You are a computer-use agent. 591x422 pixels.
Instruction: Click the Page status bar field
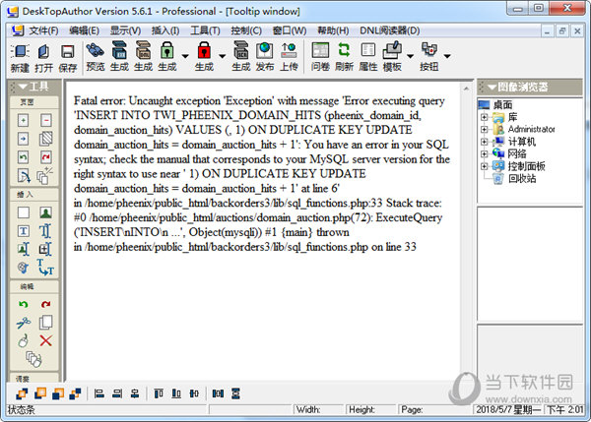pyautogui.click(x=434, y=409)
